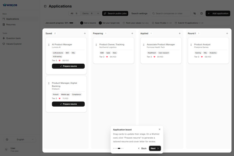The width and height of the screenshot is (234, 156).
Task: Click the Submit 10 applications step
Action: click(x=189, y=23)
